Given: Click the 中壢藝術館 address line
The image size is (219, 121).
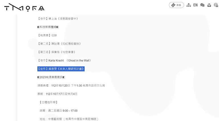Looking at the screenshot, I should coord(69,119).
